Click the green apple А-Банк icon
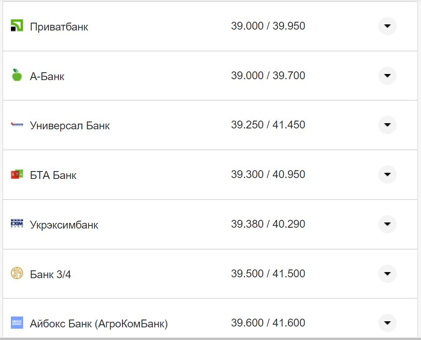 pyautogui.click(x=17, y=75)
